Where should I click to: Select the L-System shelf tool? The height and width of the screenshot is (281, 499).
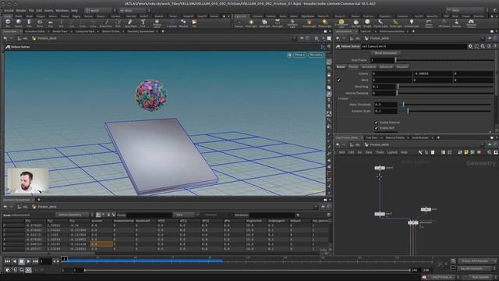(172, 23)
